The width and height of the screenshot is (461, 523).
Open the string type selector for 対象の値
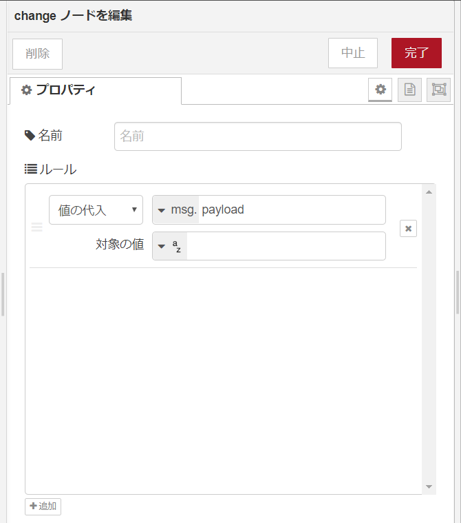pyautogui.click(x=170, y=246)
